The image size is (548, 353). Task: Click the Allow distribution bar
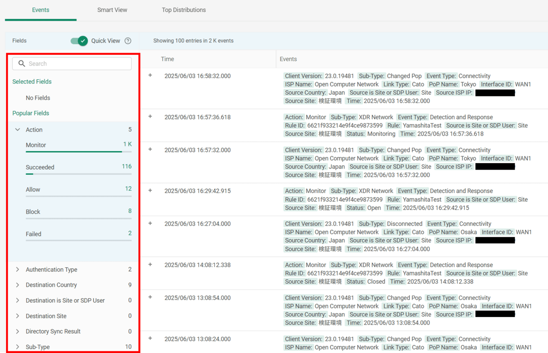tap(78, 196)
